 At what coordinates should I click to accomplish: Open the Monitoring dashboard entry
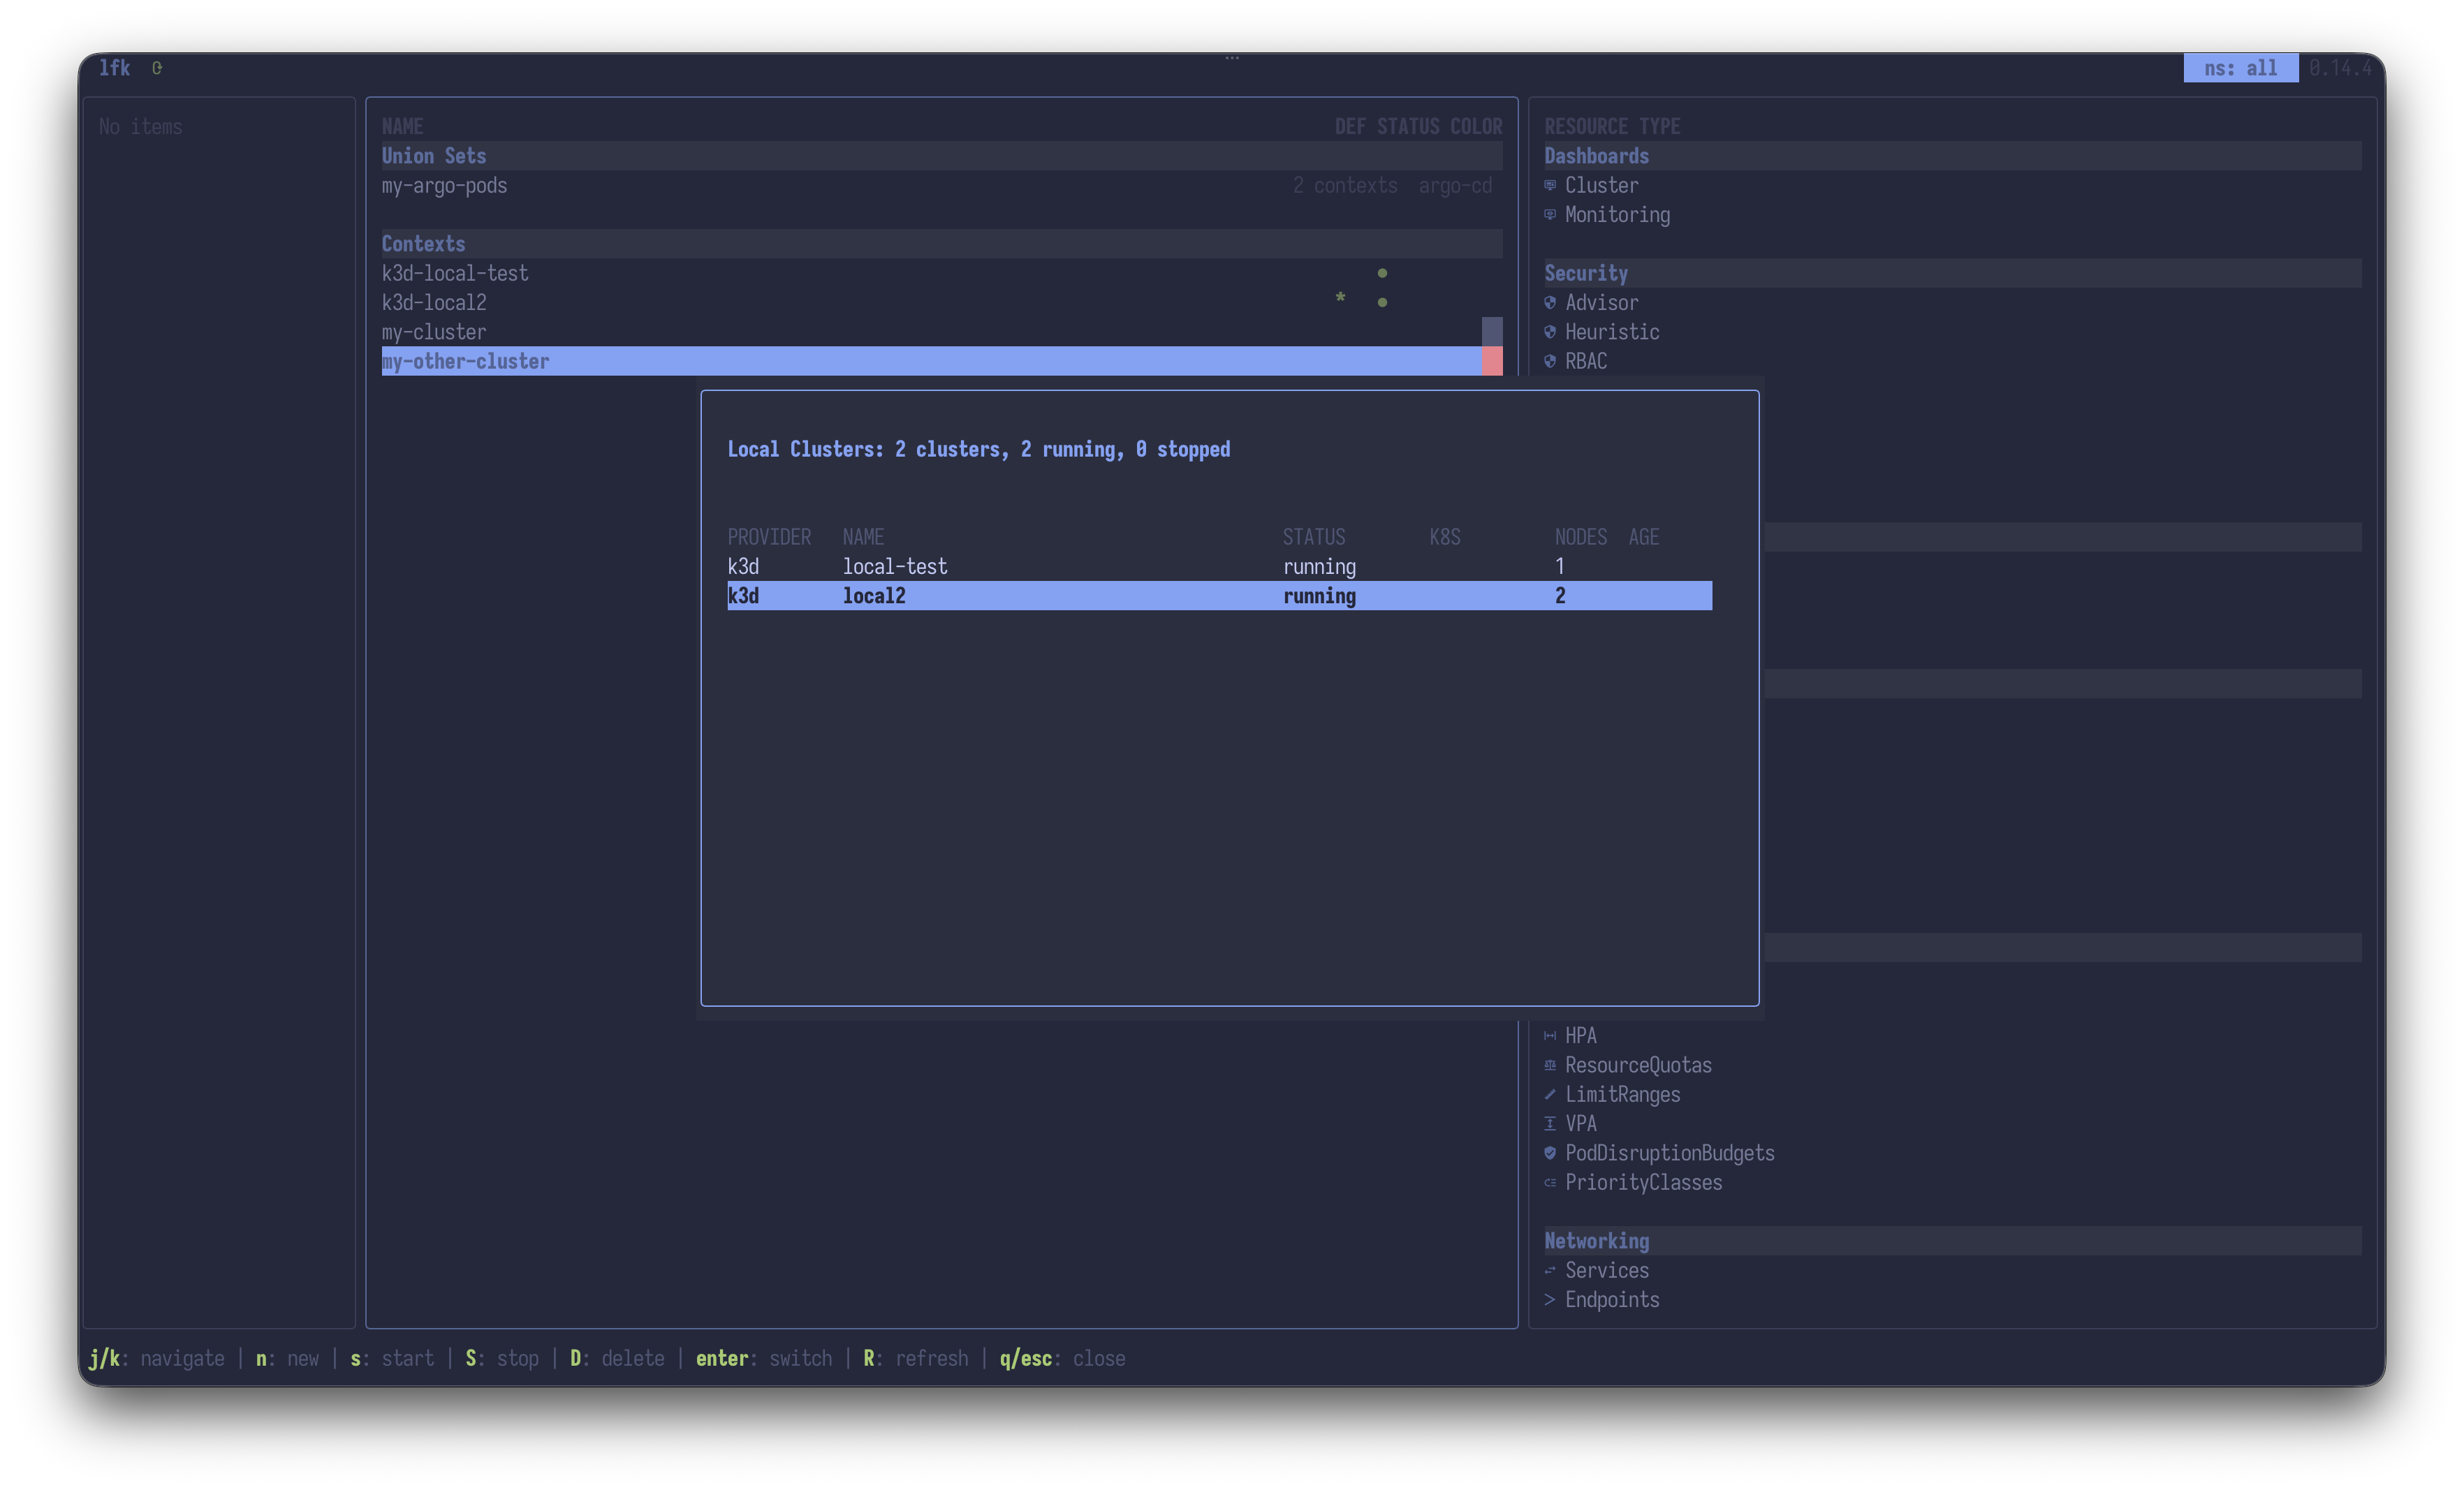1617,214
